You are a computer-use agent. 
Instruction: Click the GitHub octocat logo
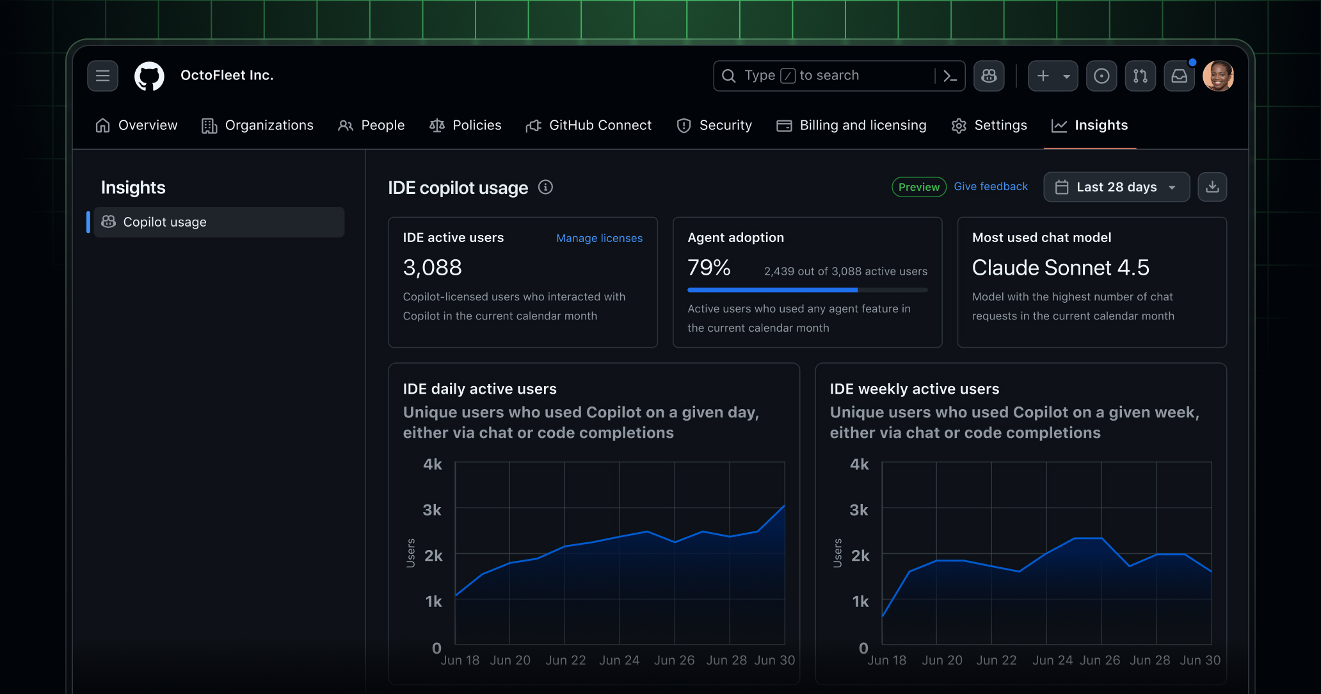150,76
